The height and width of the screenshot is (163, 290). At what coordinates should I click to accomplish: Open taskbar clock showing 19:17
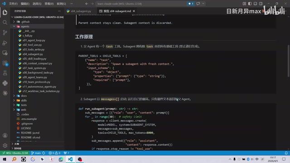(x=273, y=159)
